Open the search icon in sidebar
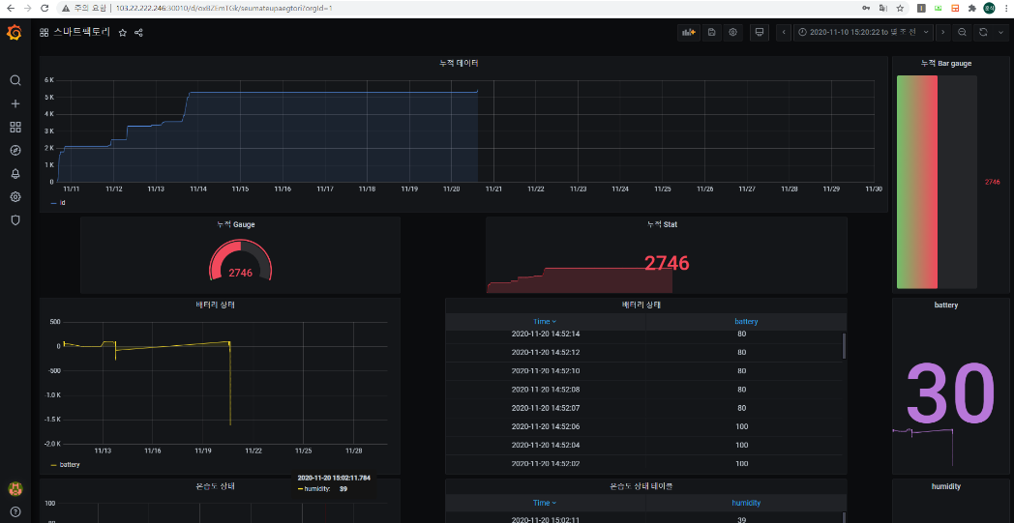Image resolution: width=1014 pixels, height=523 pixels. coord(15,80)
